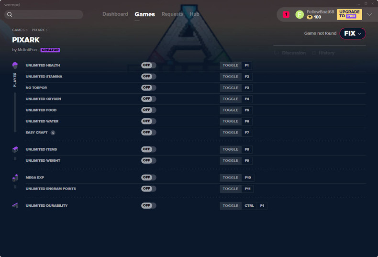The height and width of the screenshot is (257, 378).
Task: Click the FellowBoat68 username
Action: click(320, 12)
